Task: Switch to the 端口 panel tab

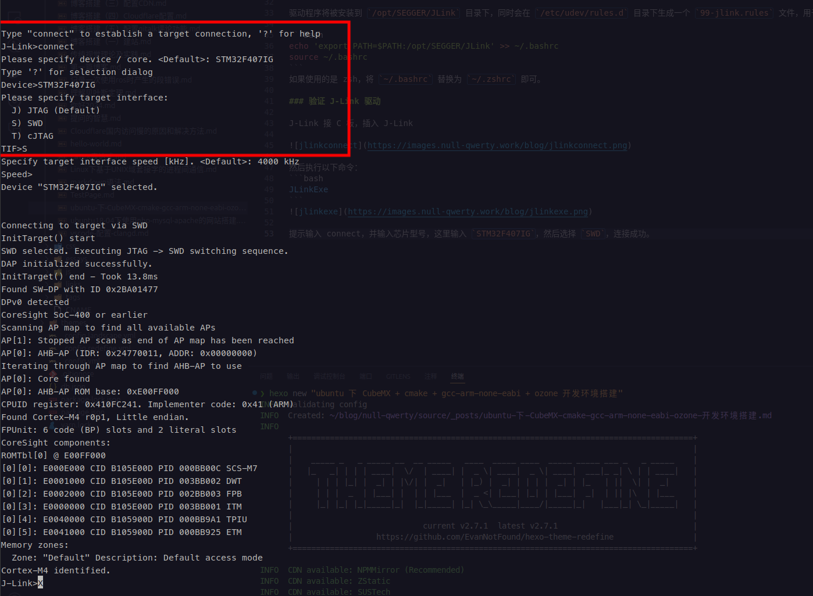Action: (365, 376)
